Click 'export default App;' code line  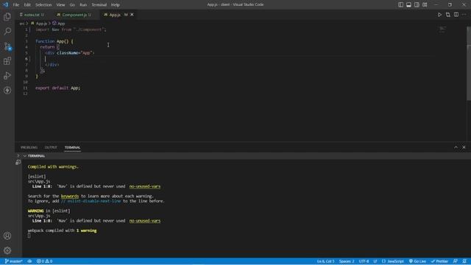pyautogui.click(x=57, y=88)
